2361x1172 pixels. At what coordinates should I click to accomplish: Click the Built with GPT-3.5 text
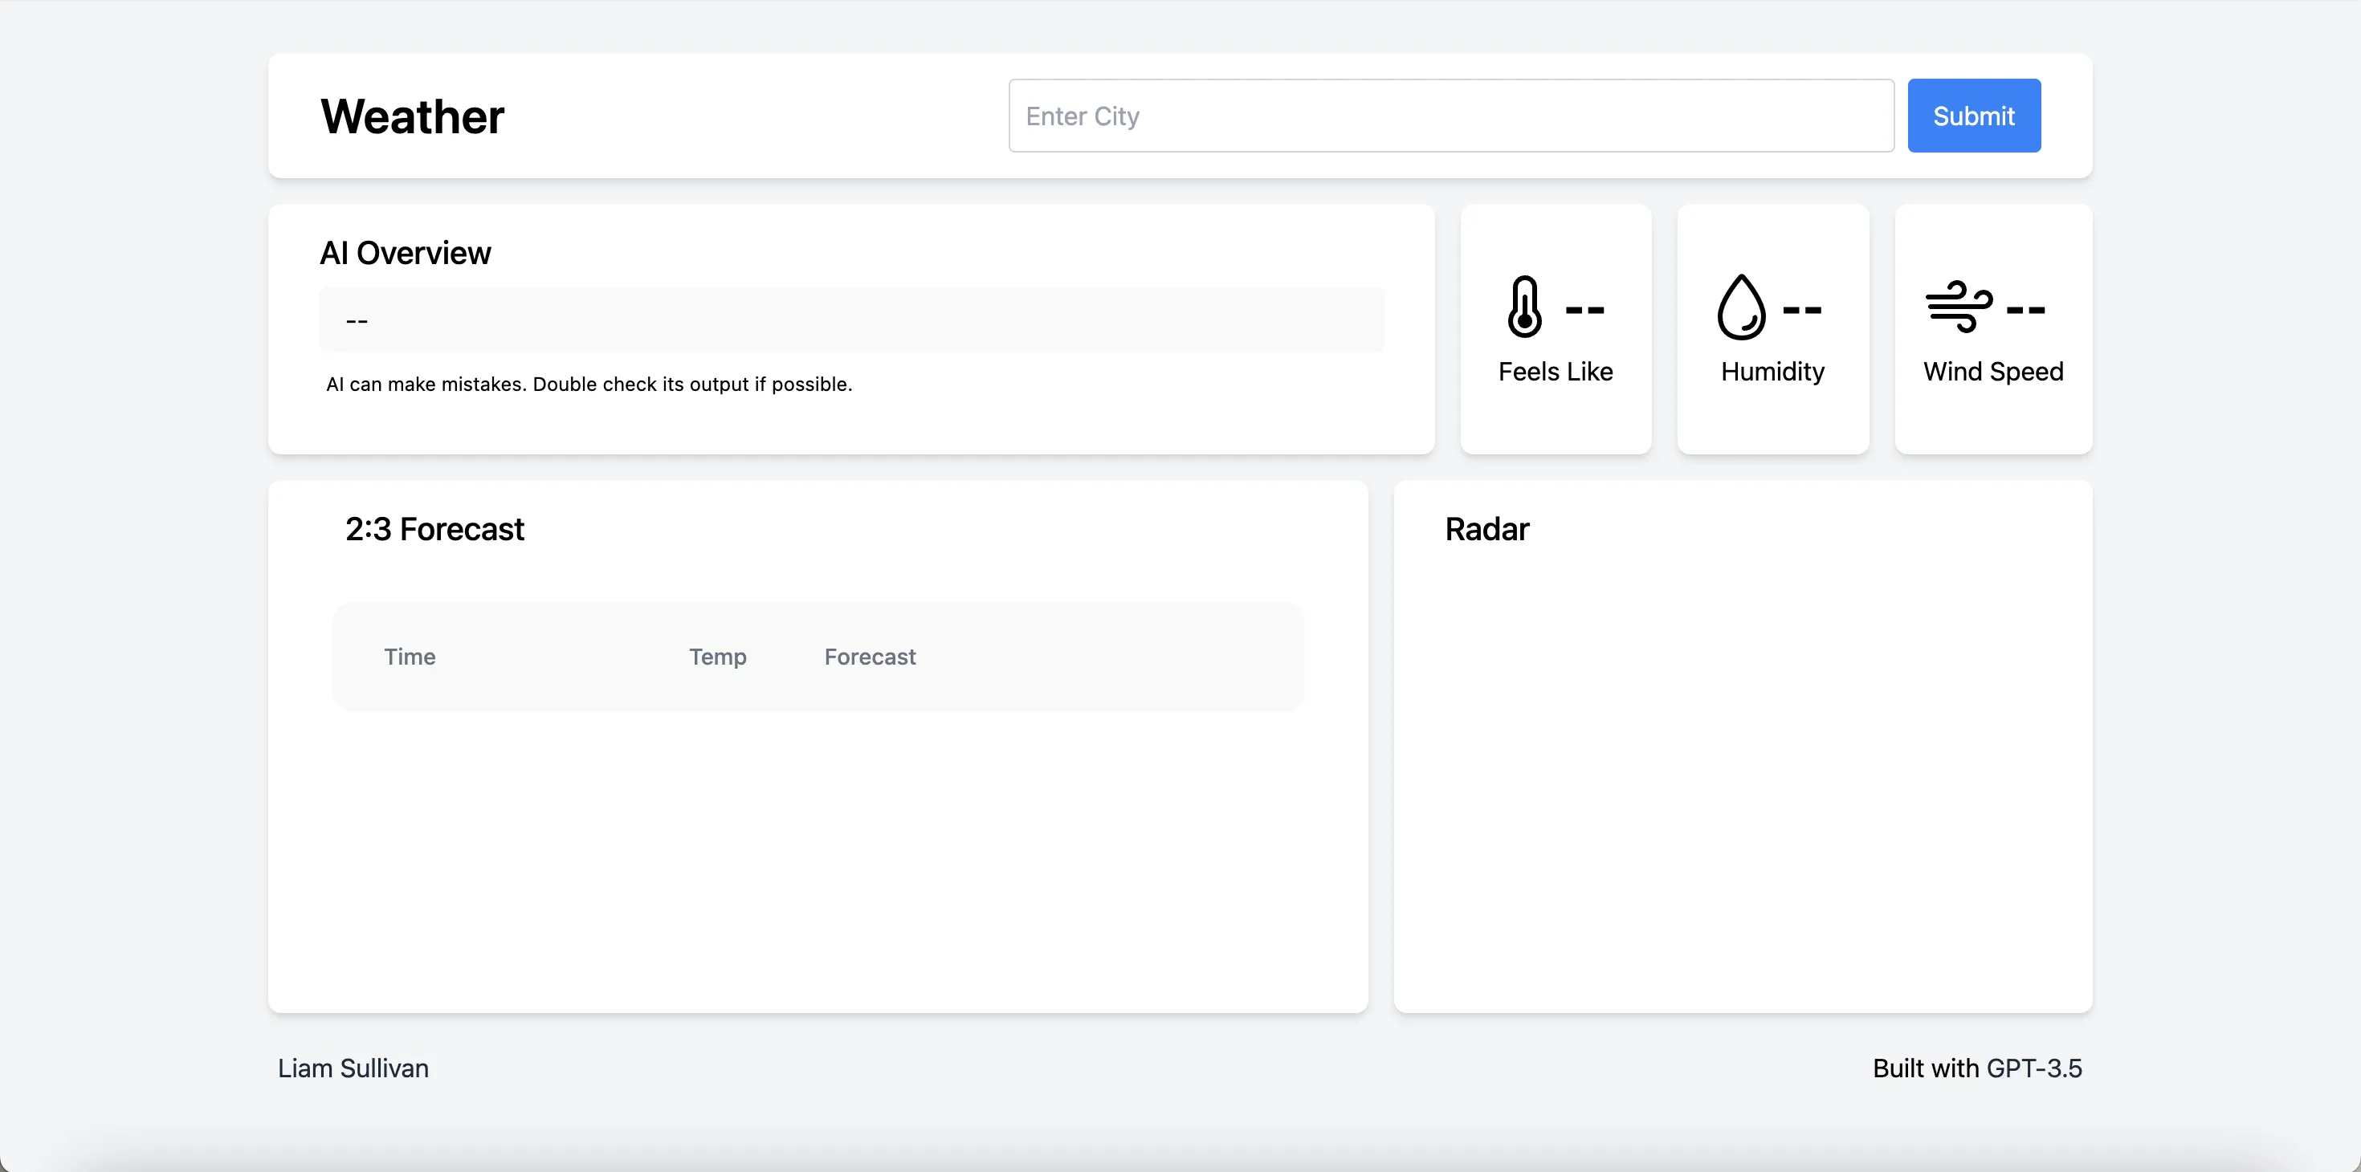coord(1977,1068)
